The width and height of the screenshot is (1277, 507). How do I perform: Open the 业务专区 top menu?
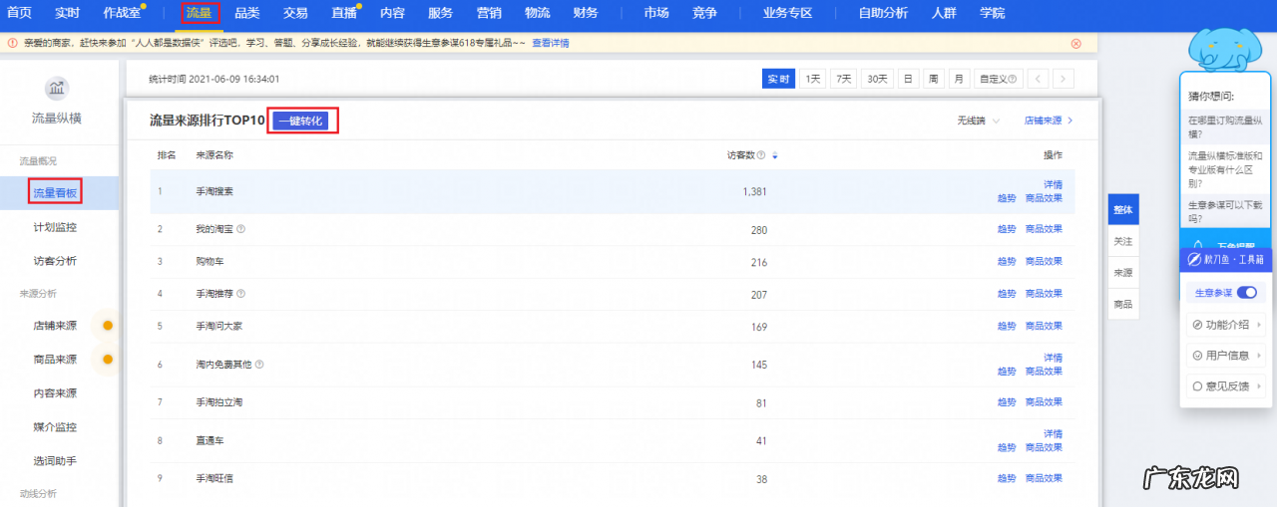click(787, 14)
